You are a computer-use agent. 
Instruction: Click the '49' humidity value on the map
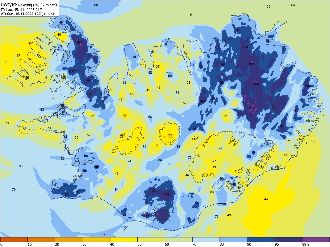tap(229, 215)
